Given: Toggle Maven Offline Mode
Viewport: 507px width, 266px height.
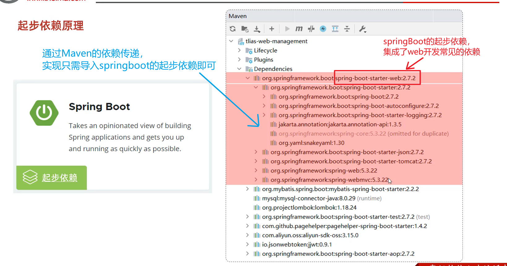Looking at the screenshot, I should coord(311,29).
